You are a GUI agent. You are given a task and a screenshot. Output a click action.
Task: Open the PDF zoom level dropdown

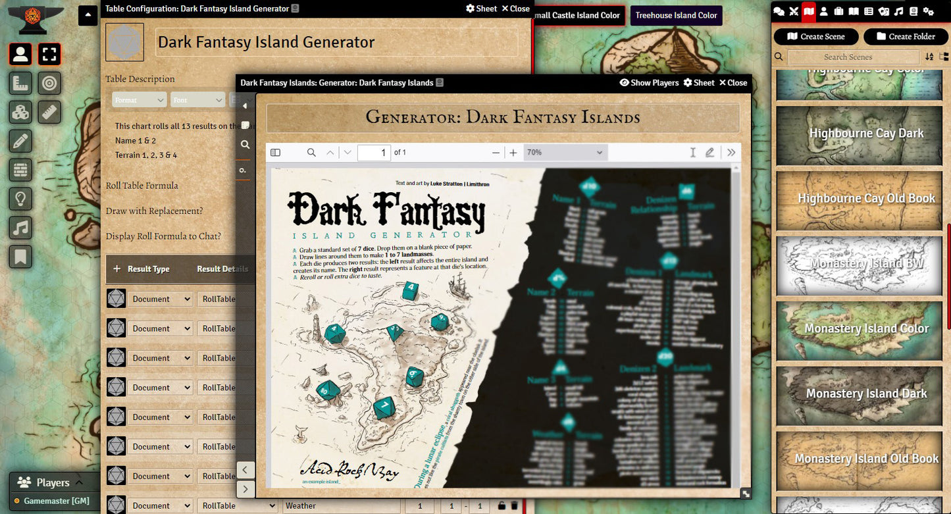(x=565, y=153)
